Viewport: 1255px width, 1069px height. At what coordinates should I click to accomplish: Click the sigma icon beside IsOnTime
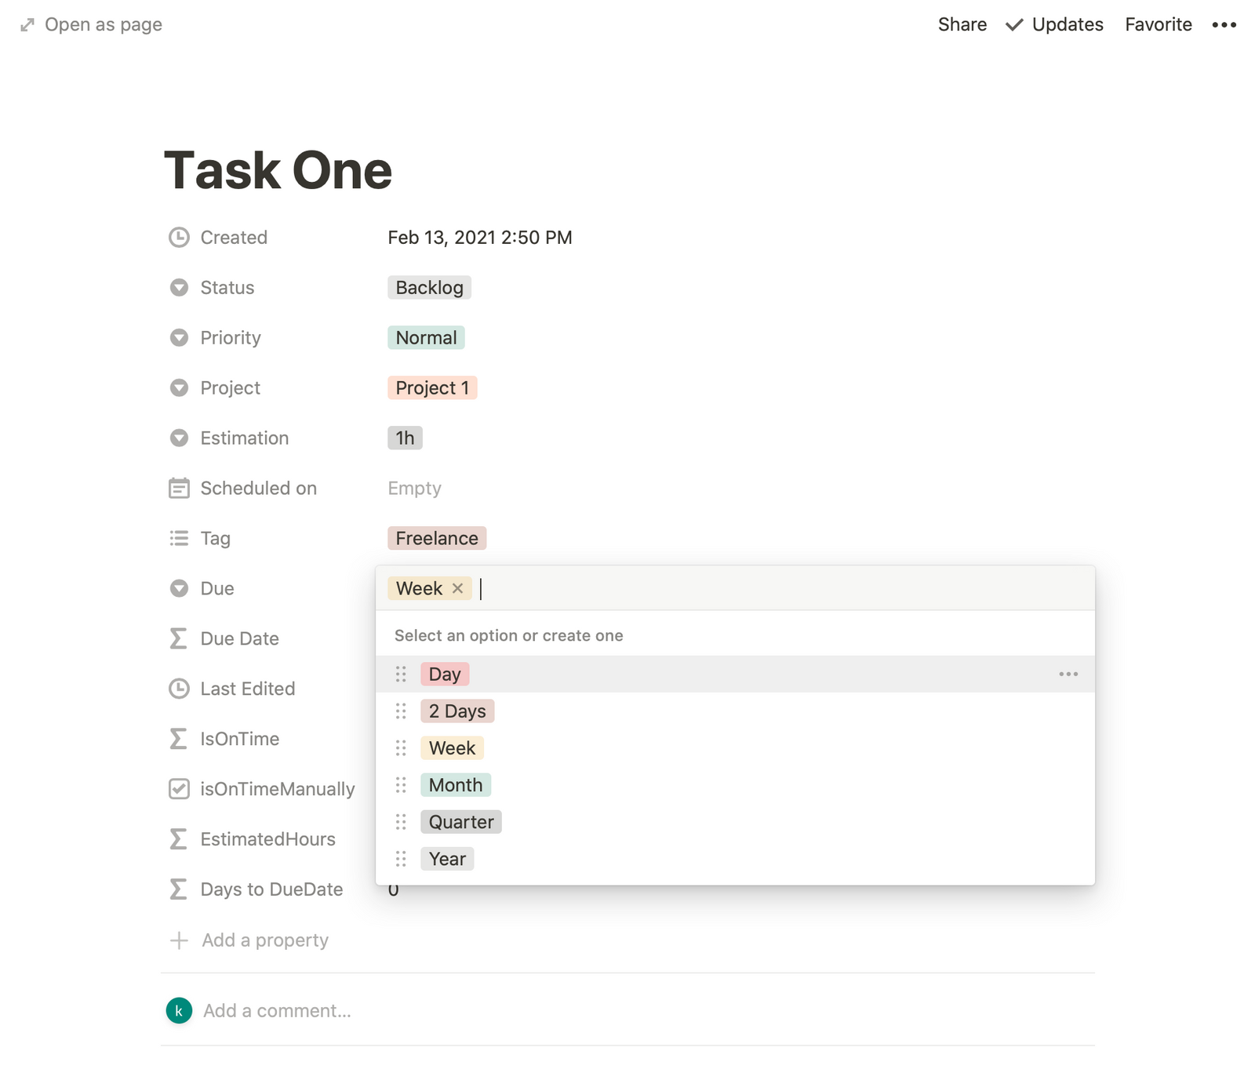(x=179, y=739)
